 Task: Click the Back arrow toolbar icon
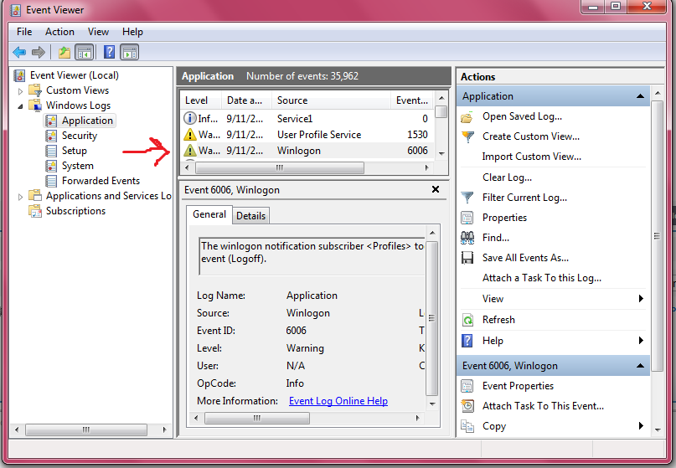[x=19, y=53]
